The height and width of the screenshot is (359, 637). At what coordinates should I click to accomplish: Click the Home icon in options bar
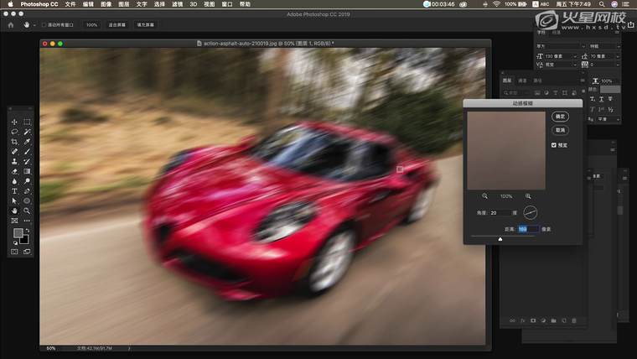(x=11, y=25)
